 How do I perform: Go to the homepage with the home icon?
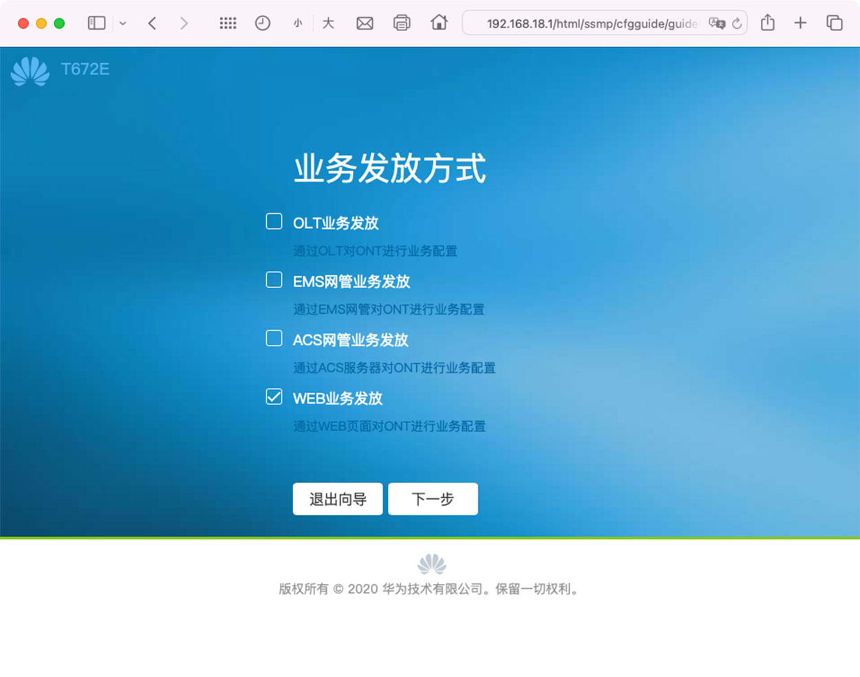tap(438, 23)
